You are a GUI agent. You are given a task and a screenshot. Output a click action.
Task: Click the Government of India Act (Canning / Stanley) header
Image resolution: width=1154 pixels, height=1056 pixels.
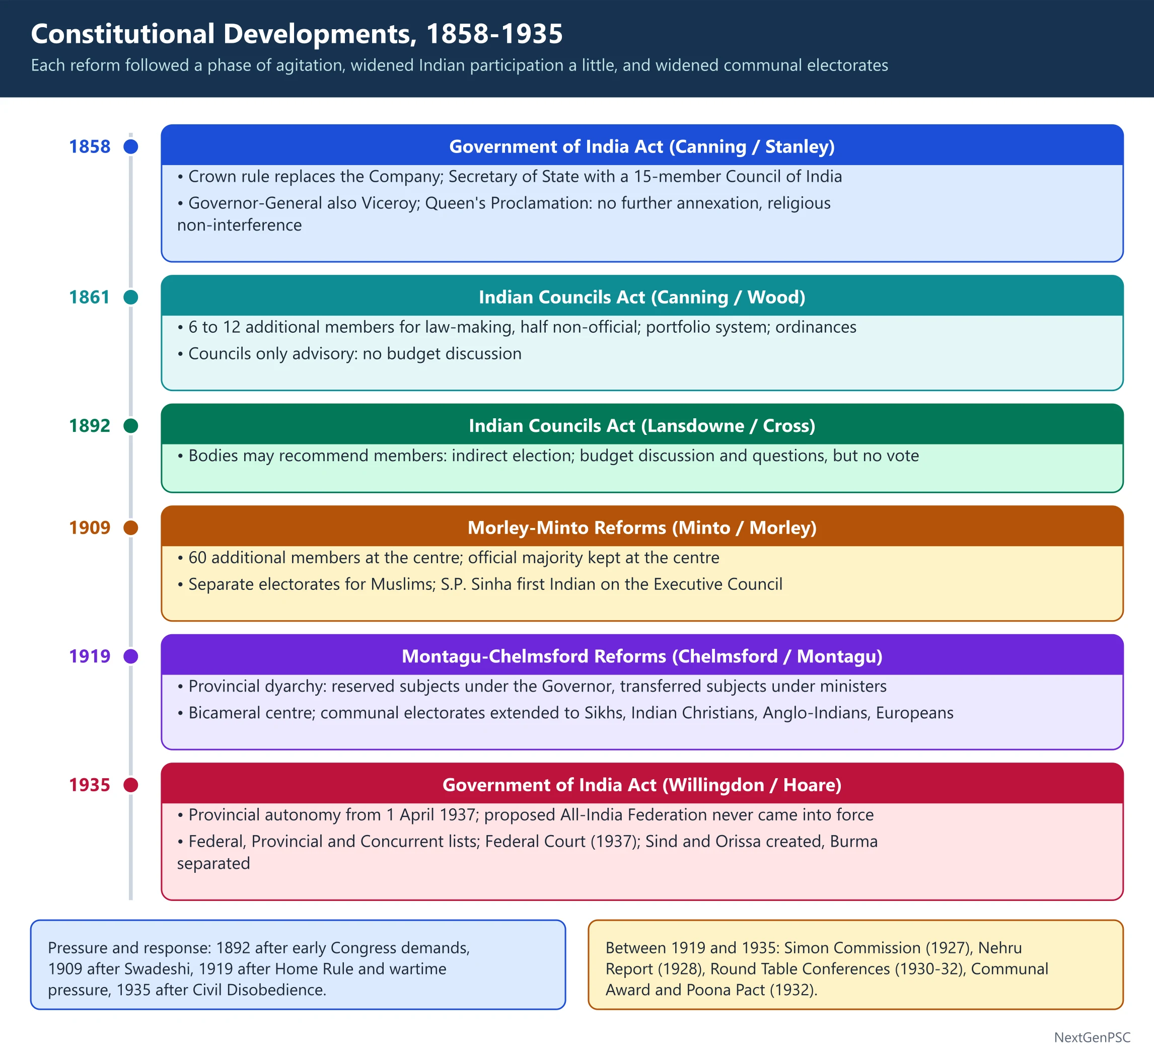tap(642, 145)
